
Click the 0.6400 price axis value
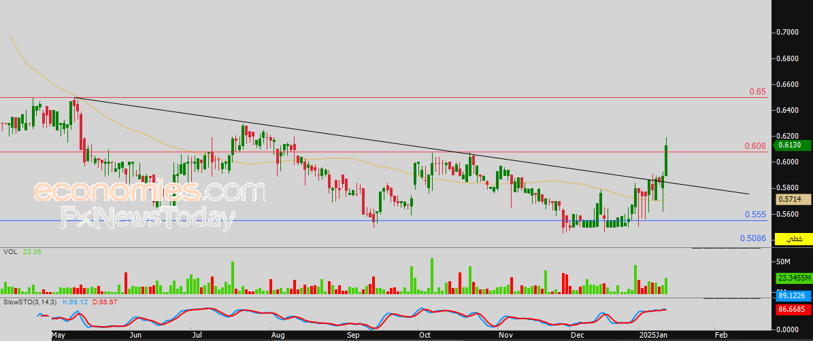coord(787,110)
